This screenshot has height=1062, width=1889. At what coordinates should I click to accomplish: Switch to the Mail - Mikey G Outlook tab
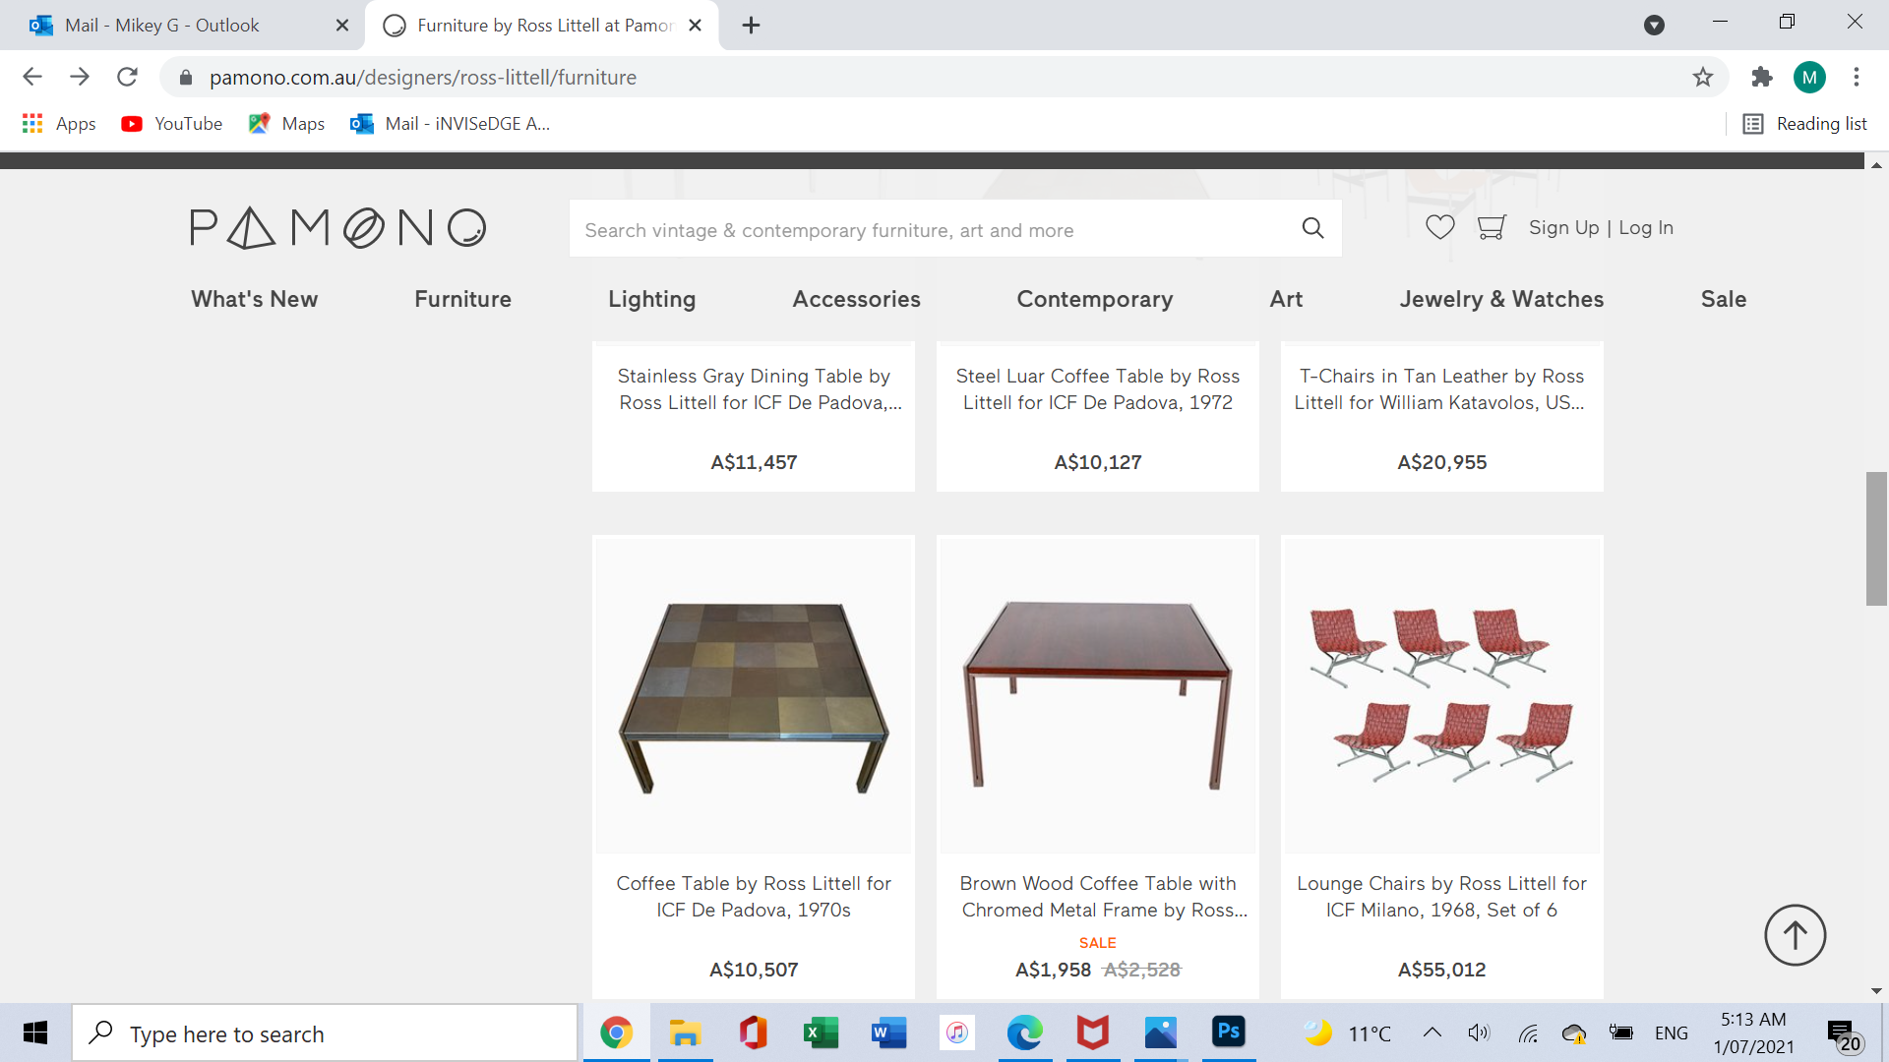pos(162,26)
